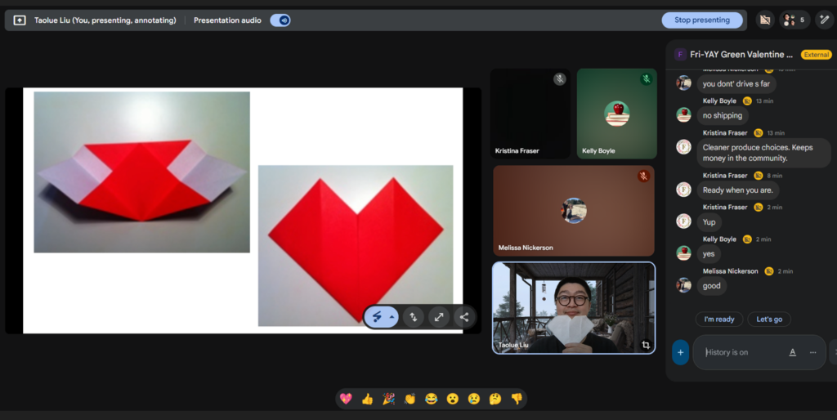Turn off the camera icon in top bar

coord(765,20)
